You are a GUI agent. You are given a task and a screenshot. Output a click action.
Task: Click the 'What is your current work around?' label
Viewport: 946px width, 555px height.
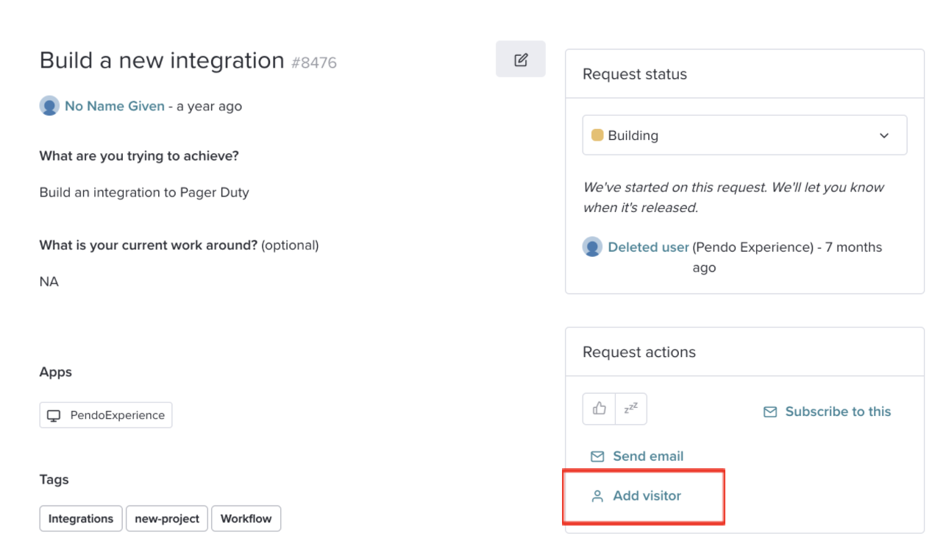click(x=149, y=245)
